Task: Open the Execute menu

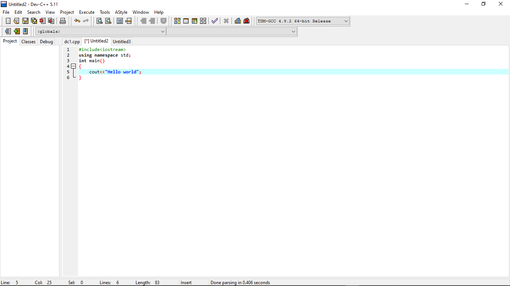Action: coord(87,12)
